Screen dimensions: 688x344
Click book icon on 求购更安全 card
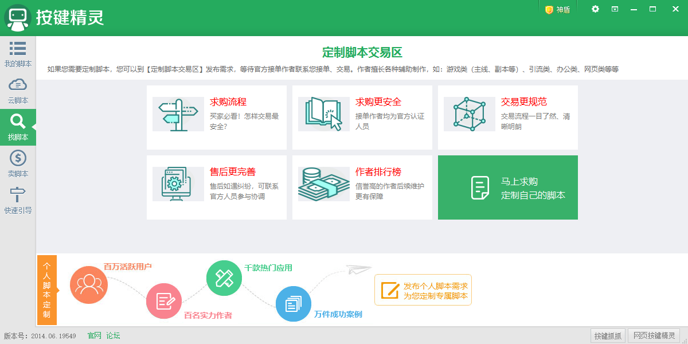pyautogui.click(x=324, y=114)
